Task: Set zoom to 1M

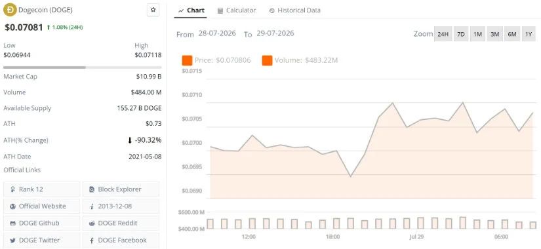Action: point(477,34)
